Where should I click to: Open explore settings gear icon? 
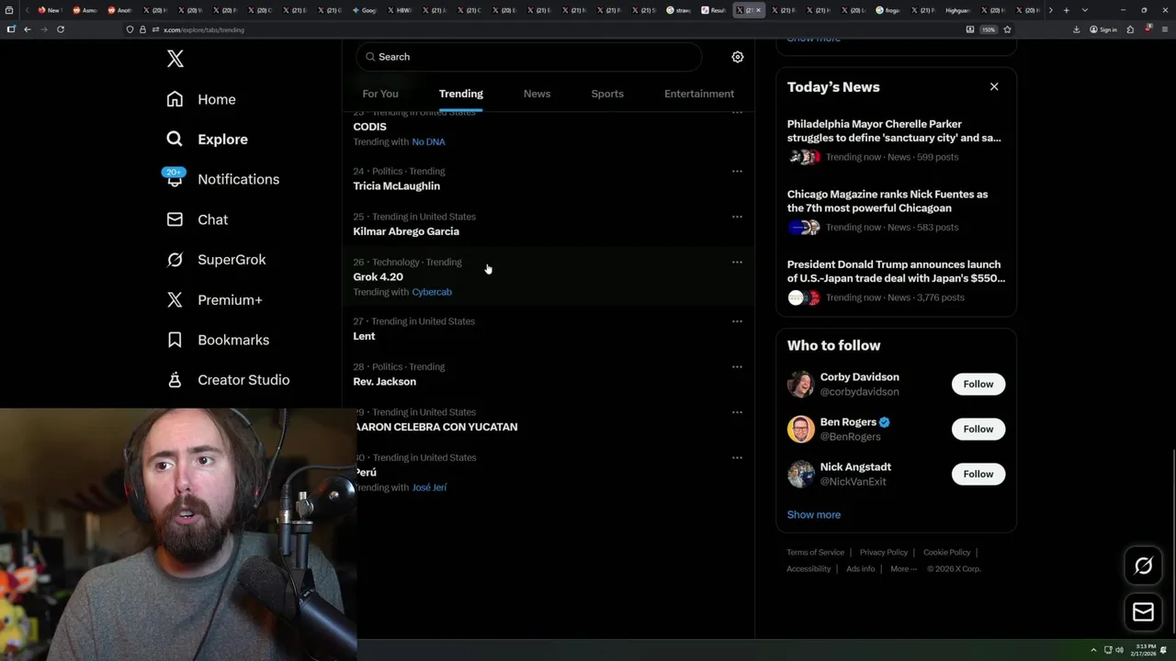tap(737, 57)
